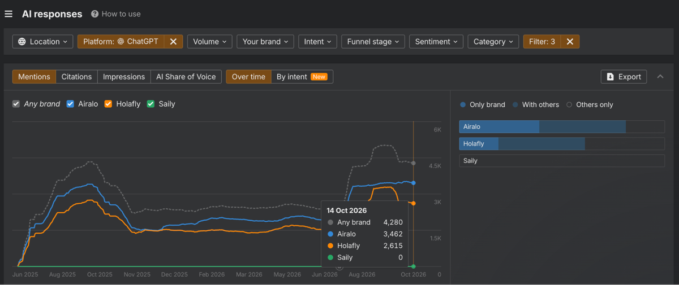679x285 pixels.
Task: Collapse the chart panel chevron
Action: (x=660, y=77)
